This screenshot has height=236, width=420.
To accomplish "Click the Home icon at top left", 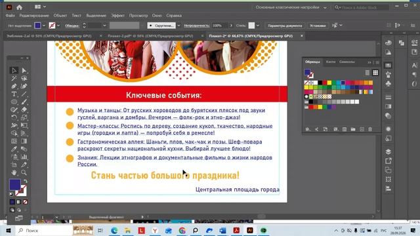I will [x=19, y=7].
